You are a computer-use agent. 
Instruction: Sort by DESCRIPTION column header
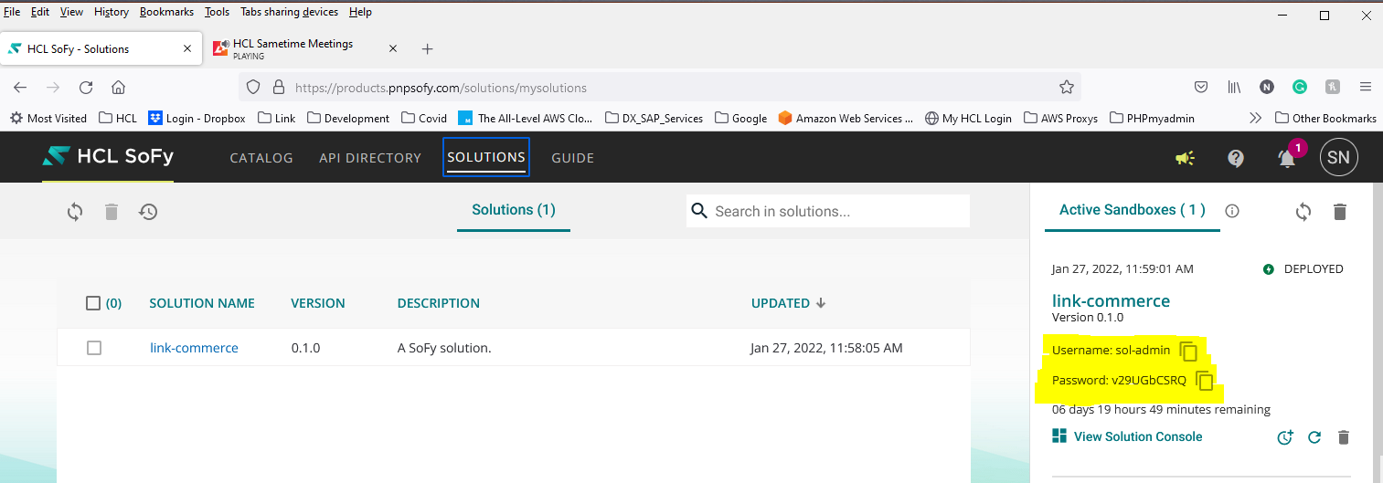439,303
